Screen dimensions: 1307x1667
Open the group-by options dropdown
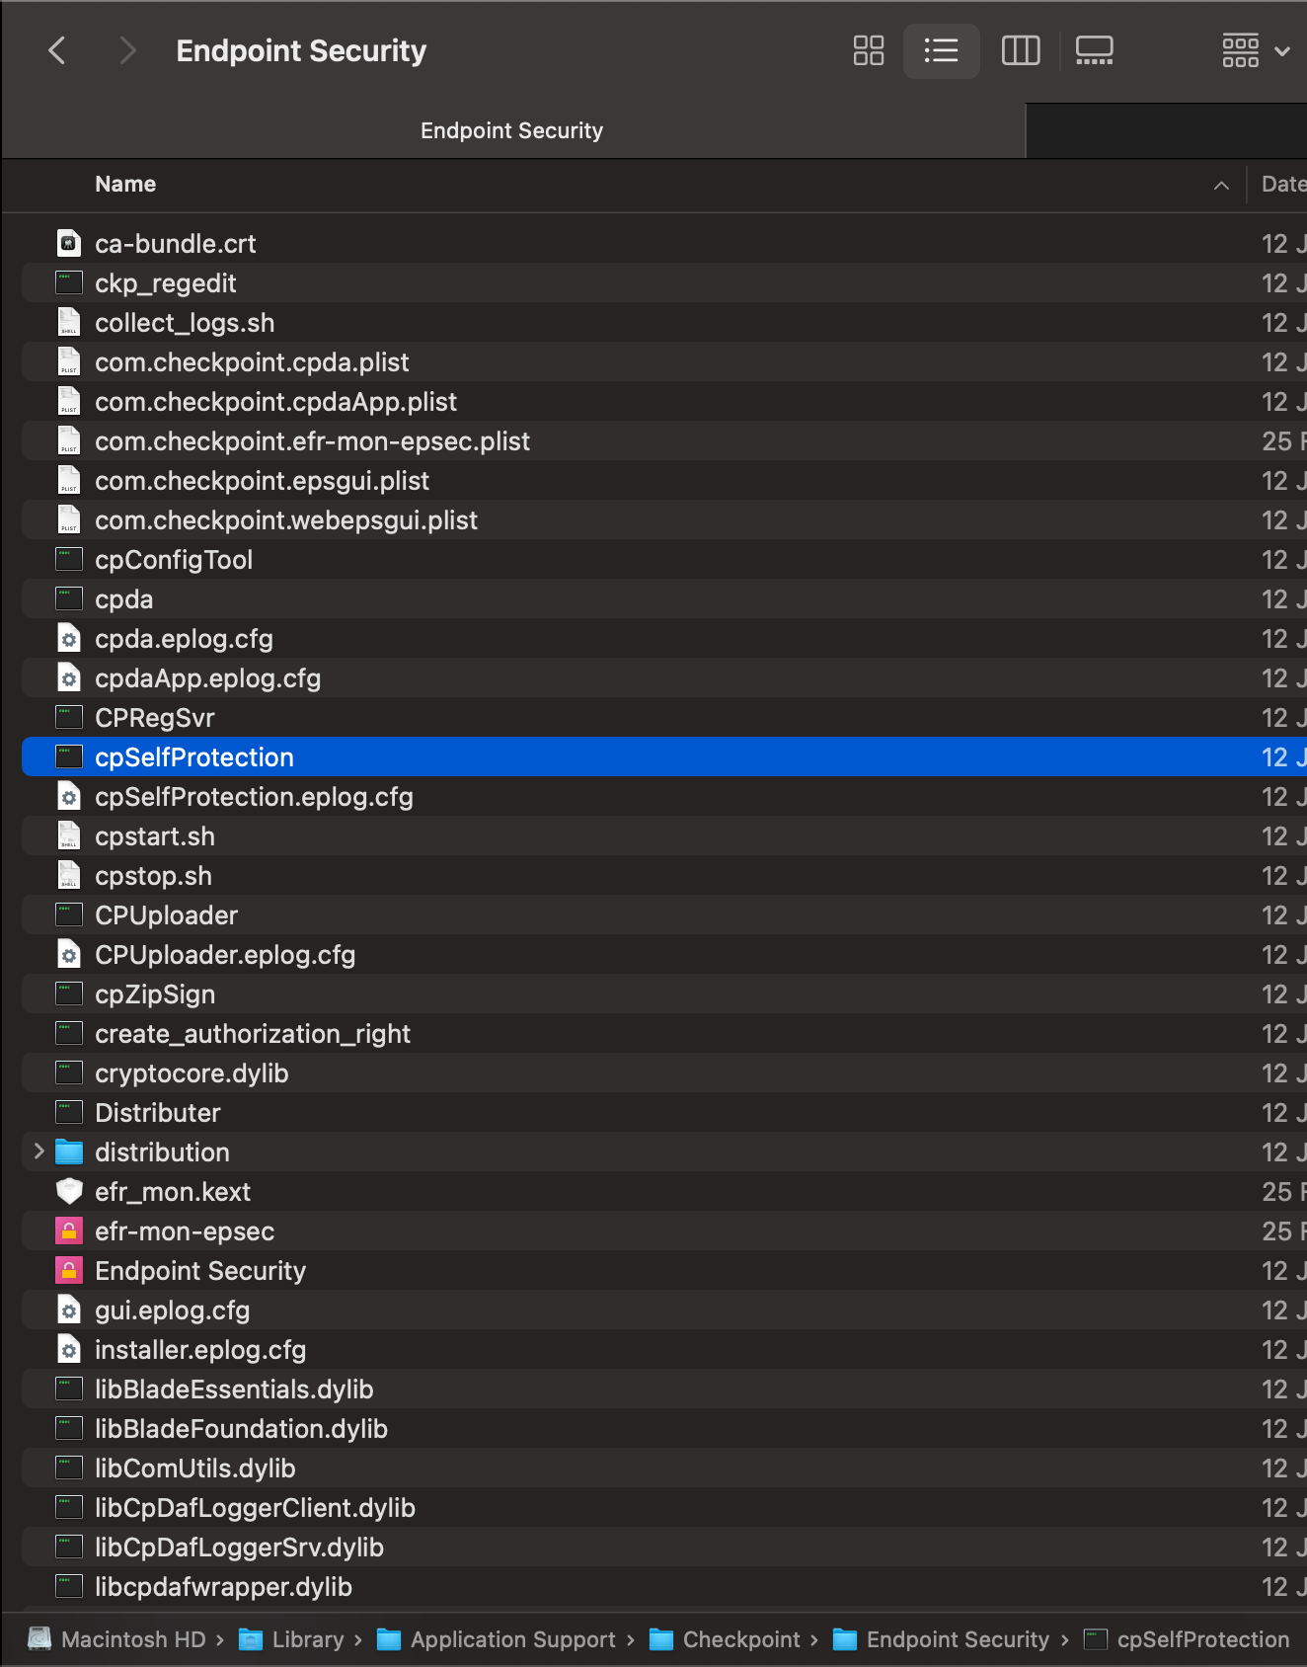1255,50
